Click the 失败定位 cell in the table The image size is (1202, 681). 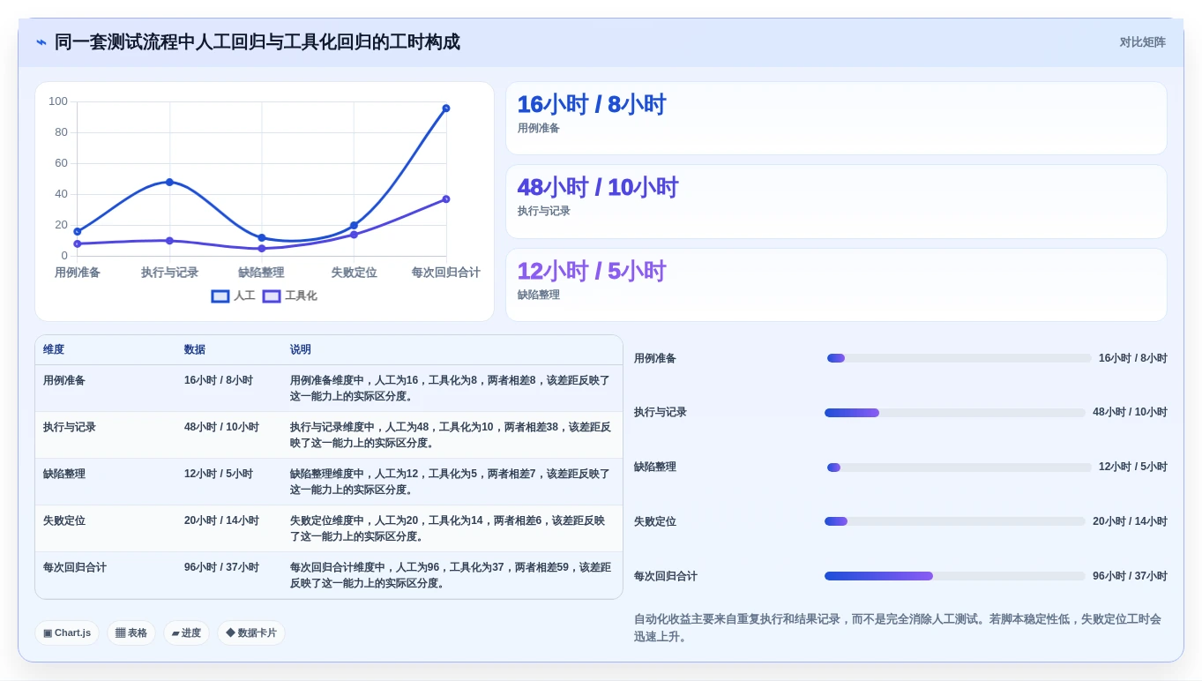pyautogui.click(x=106, y=528)
